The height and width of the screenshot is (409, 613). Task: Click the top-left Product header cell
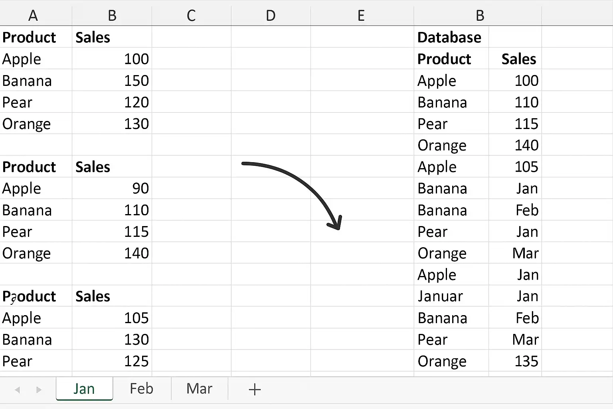(36, 37)
